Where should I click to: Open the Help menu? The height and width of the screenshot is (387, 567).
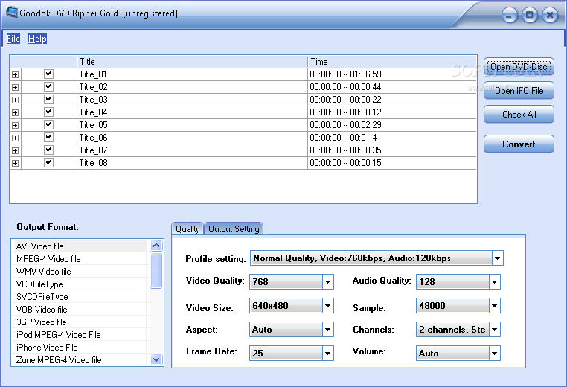38,39
